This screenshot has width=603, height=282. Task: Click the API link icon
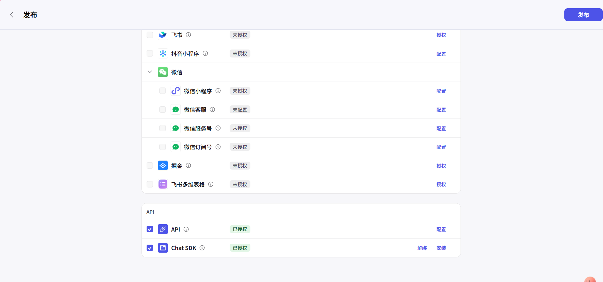163,229
